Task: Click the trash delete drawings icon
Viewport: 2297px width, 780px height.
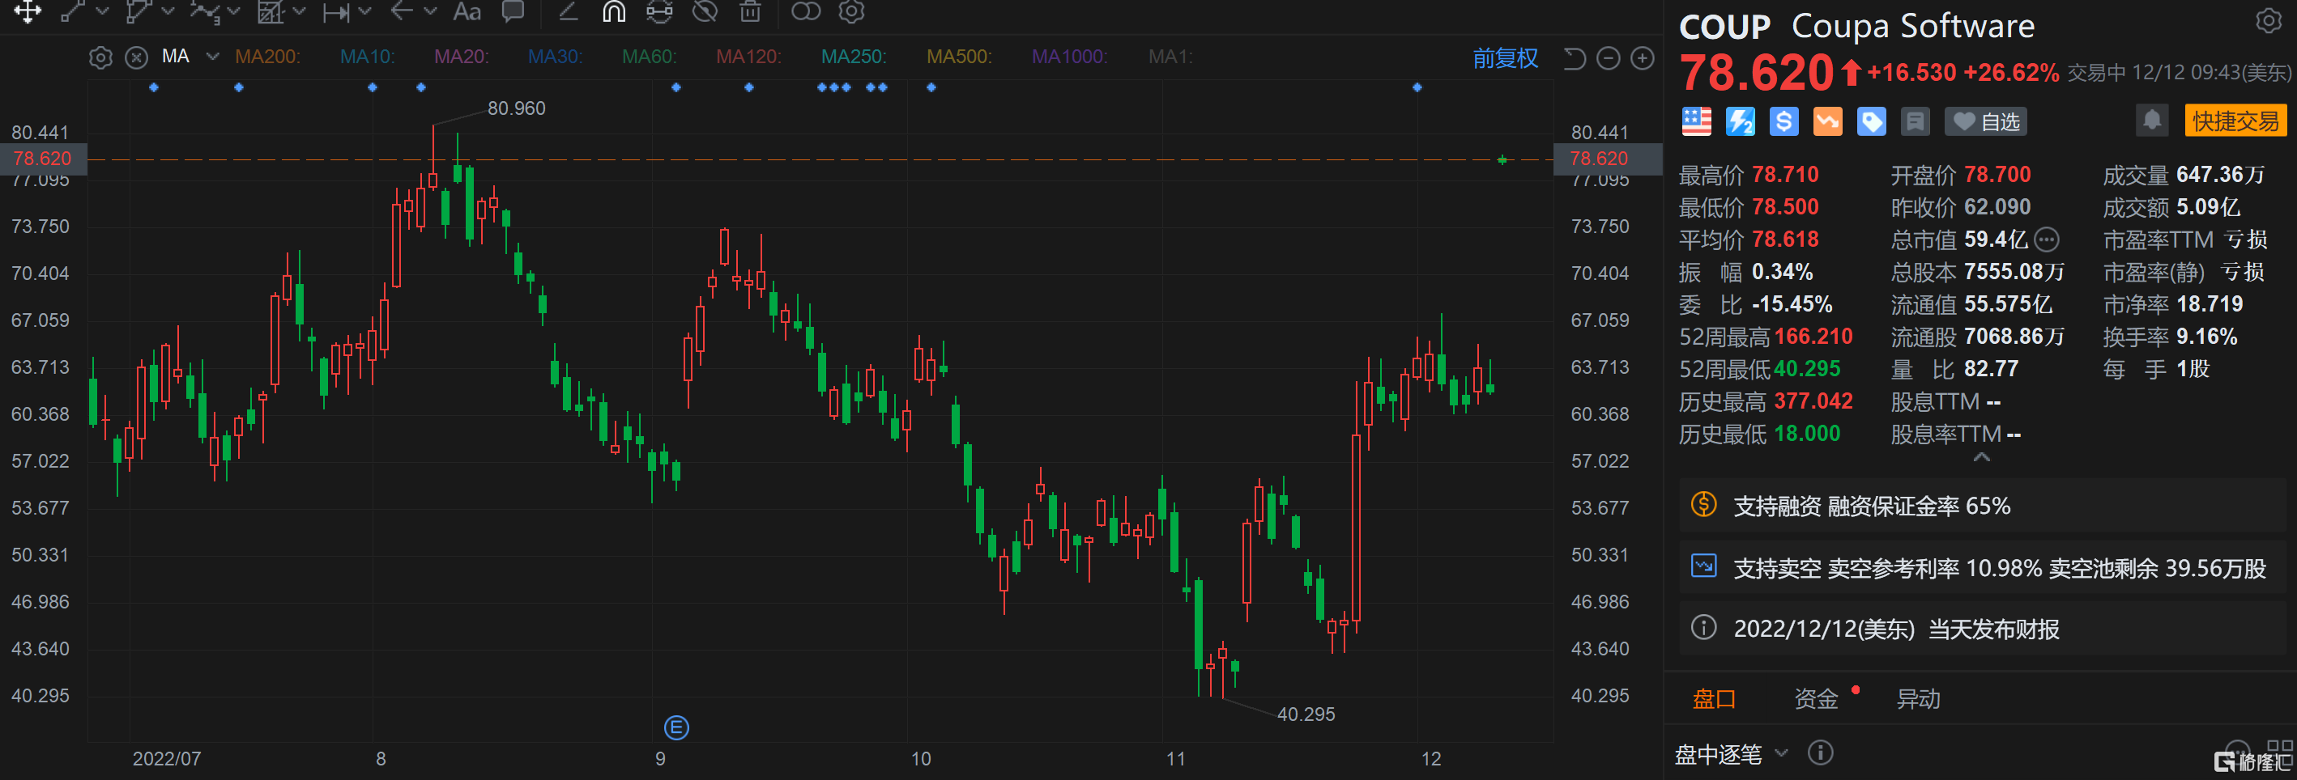Action: click(x=751, y=11)
